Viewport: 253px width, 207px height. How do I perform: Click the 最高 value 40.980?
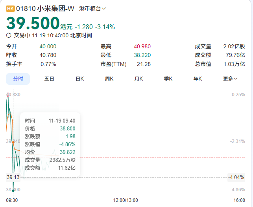(x=142, y=47)
